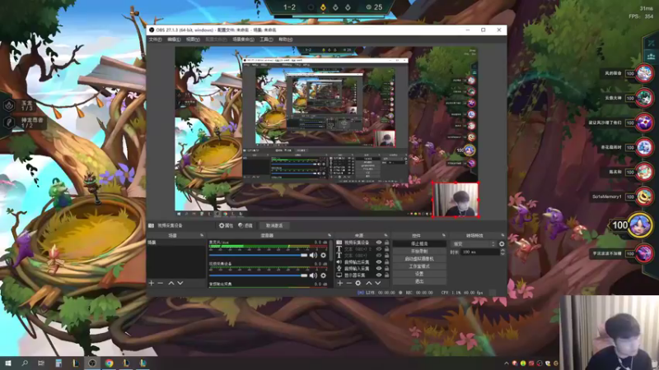
Task: Click OBS icon in the taskbar
Action: click(92, 363)
